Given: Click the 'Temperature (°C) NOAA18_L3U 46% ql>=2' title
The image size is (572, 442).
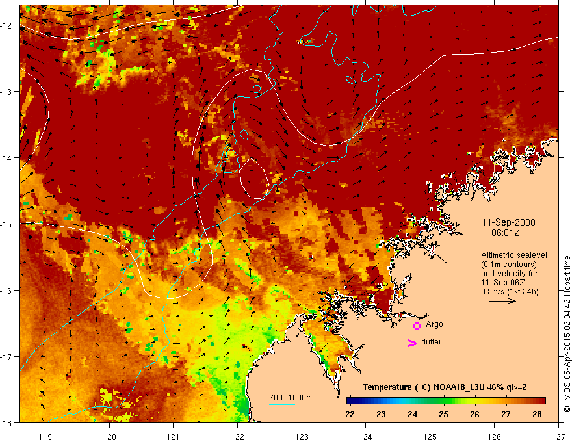Looking at the screenshot, I should 445,387.
